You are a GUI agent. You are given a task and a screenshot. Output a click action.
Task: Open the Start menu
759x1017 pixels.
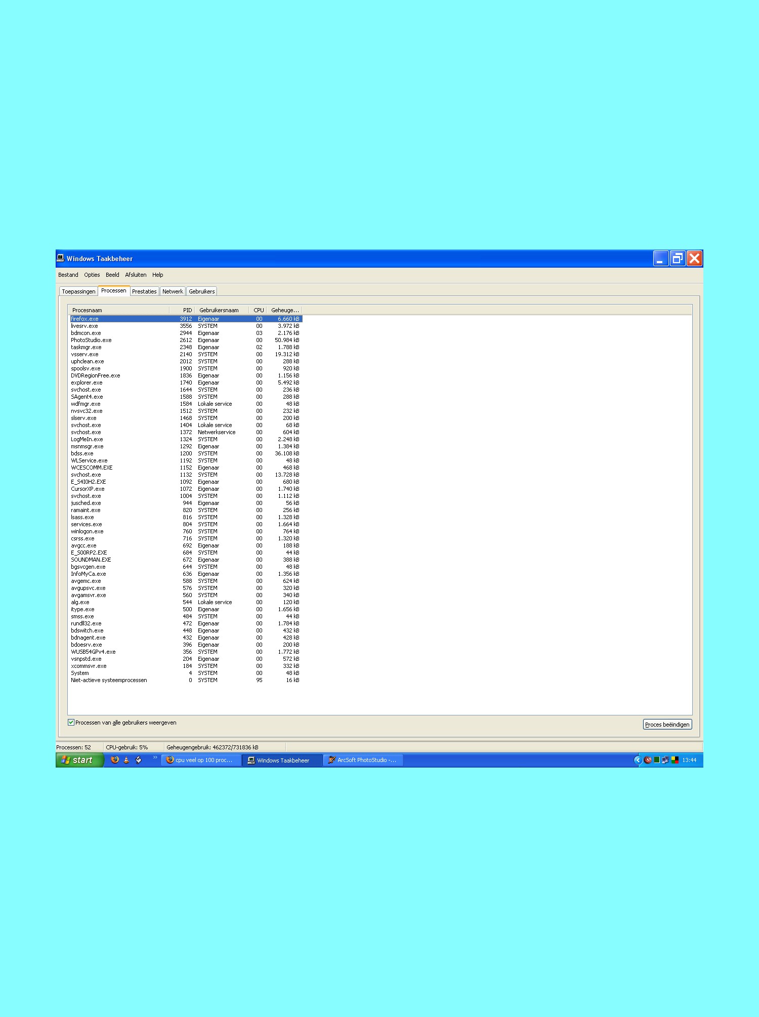[x=79, y=760]
